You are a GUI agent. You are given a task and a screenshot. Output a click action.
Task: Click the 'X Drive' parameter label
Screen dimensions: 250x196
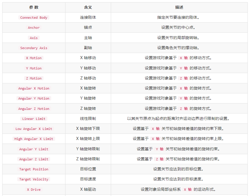34,190
